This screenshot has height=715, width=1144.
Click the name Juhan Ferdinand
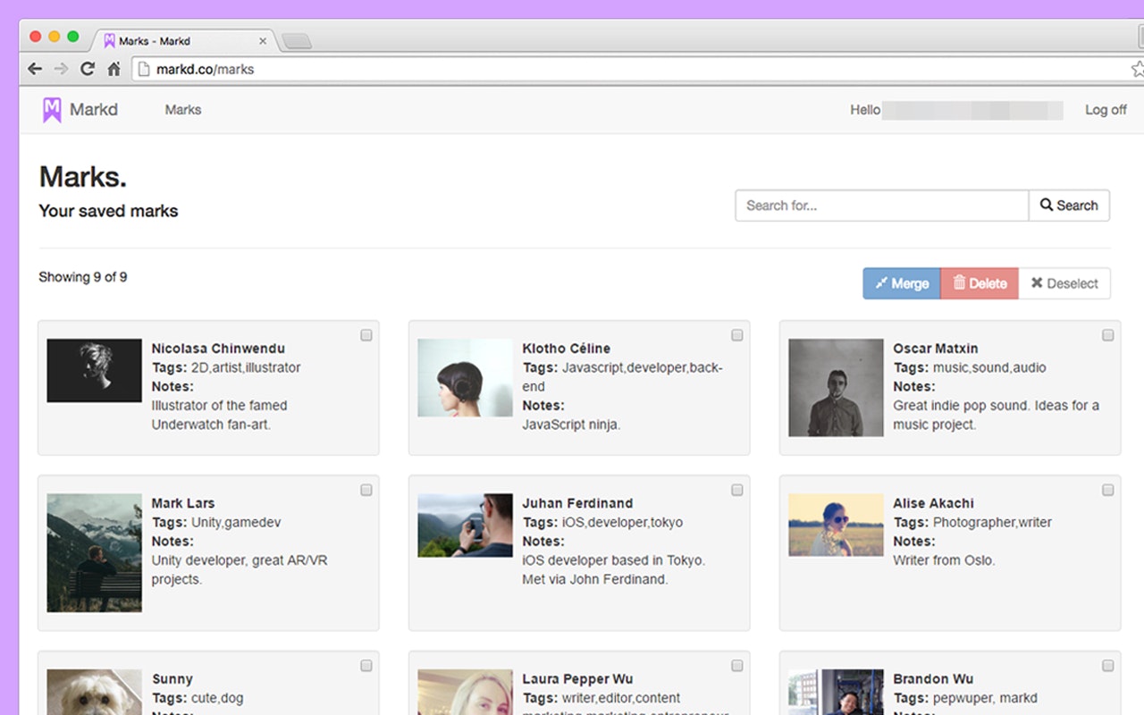click(577, 503)
